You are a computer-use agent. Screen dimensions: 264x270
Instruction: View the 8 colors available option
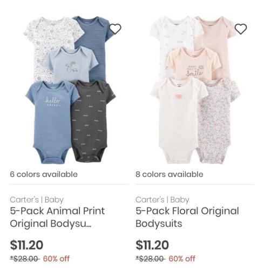coord(170,174)
